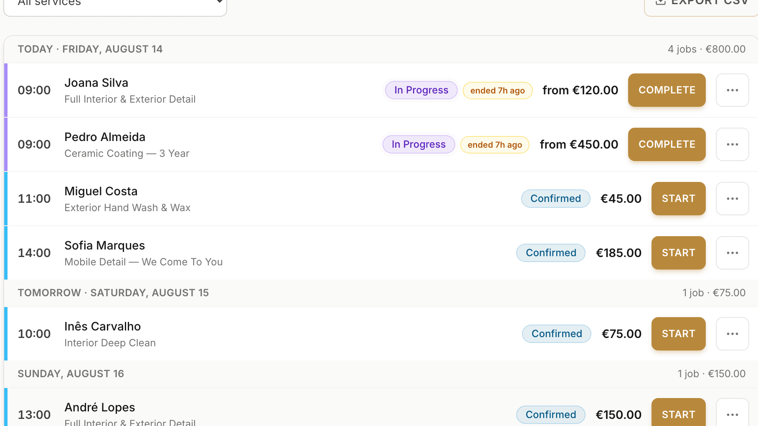Image resolution: width=758 pixels, height=426 pixels.
Task: Expand the All services dropdown
Action: pos(115,3)
